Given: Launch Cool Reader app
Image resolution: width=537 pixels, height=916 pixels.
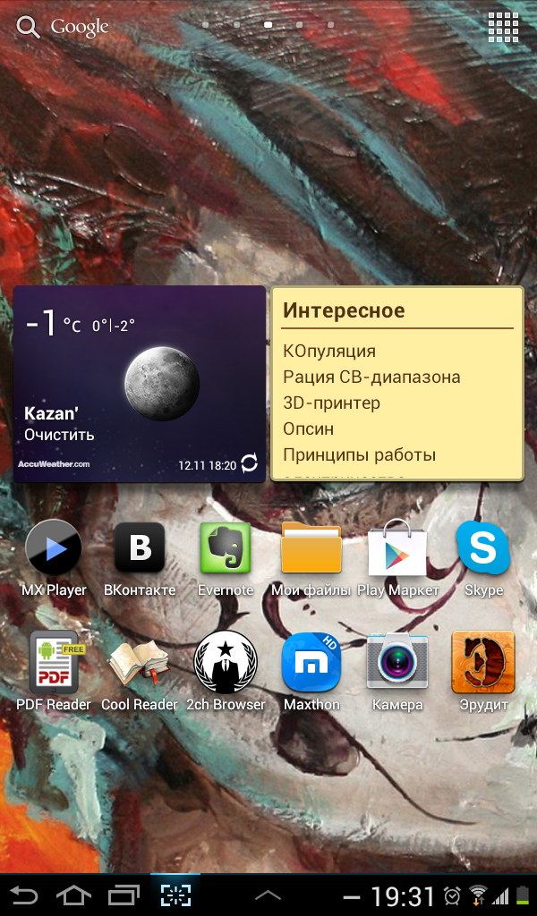Looking at the screenshot, I should [140, 663].
